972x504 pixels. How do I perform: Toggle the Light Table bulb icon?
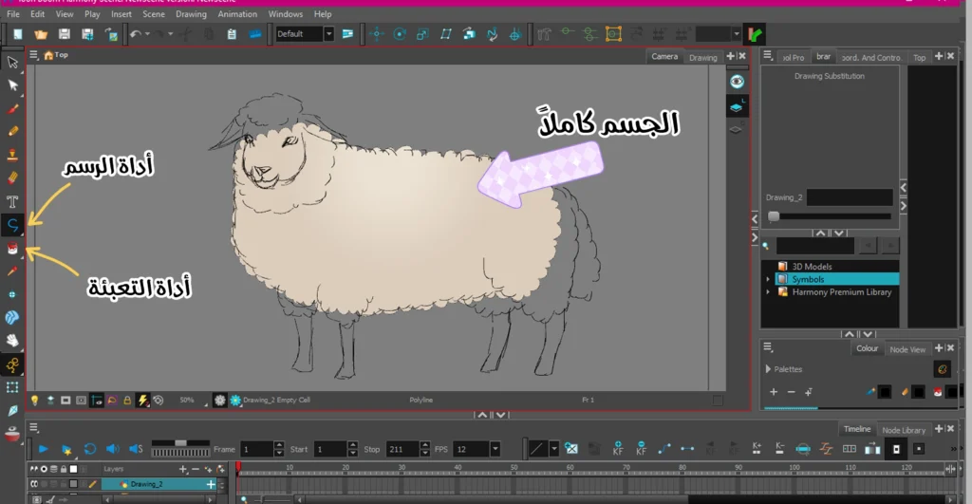[35, 401]
